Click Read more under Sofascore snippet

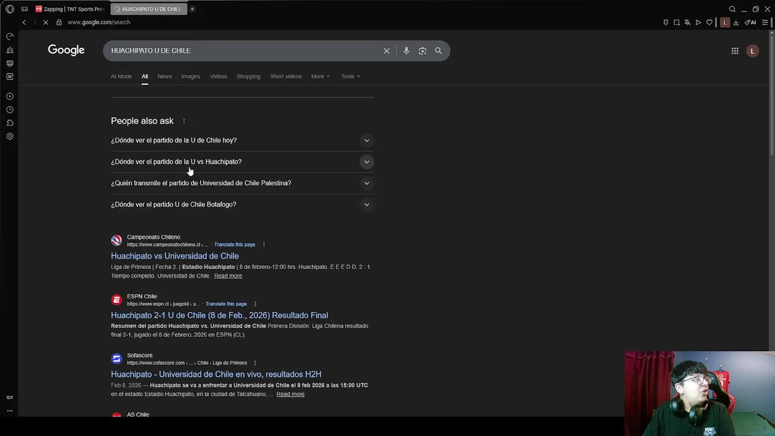[291, 394]
